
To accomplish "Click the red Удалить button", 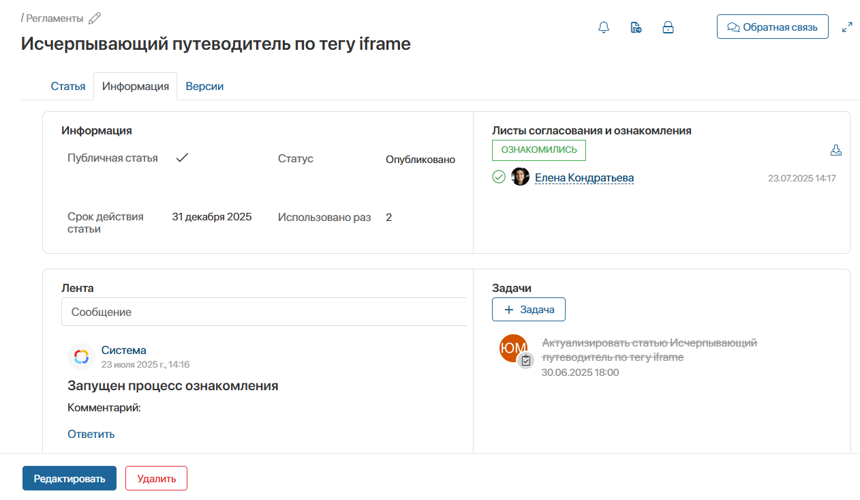I will (156, 478).
